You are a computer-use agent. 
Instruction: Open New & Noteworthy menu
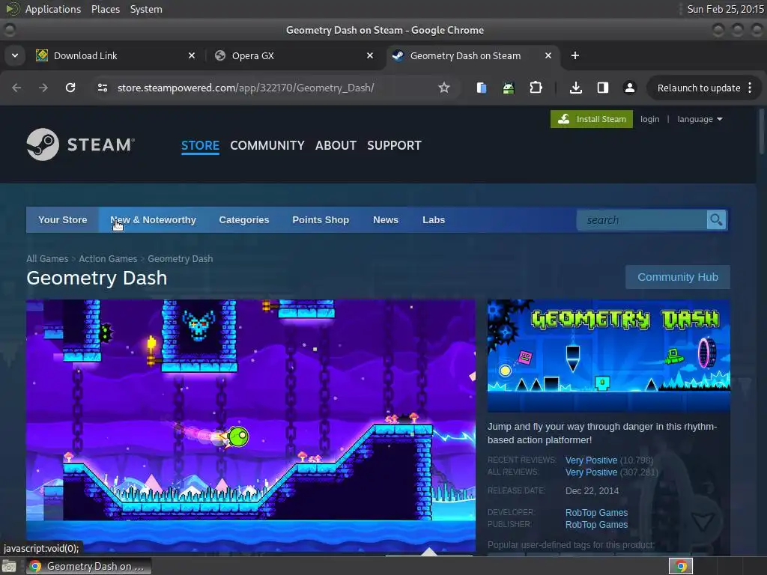[x=153, y=220]
